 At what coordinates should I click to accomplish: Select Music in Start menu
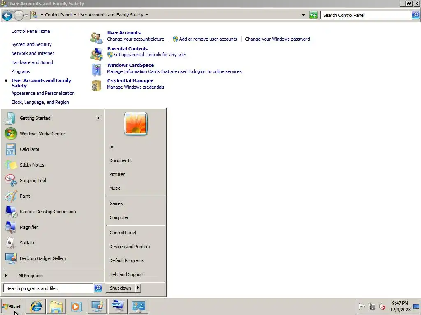pos(115,188)
